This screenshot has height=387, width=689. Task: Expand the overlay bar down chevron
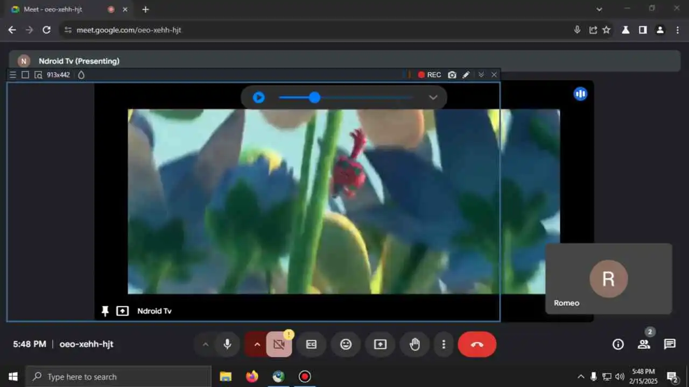(x=433, y=98)
